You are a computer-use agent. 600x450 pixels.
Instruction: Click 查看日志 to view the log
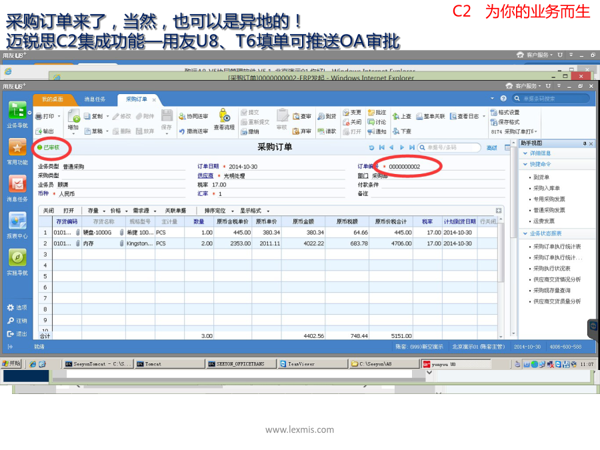465,116
